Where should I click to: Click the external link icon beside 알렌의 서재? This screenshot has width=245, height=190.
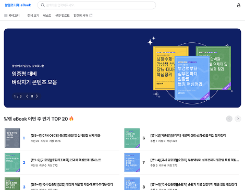91,16
